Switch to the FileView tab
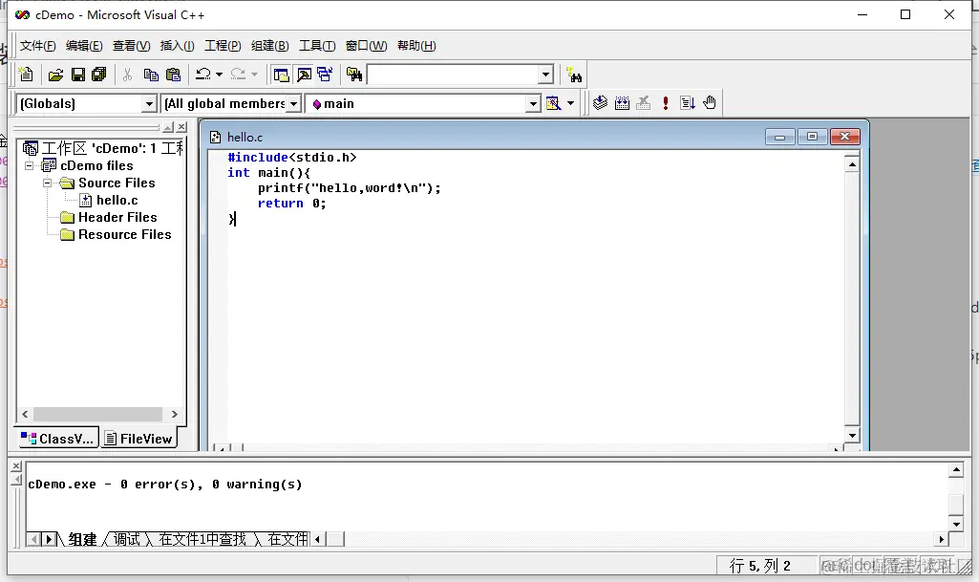This screenshot has width=979, height=582. [x=138, y=439]
